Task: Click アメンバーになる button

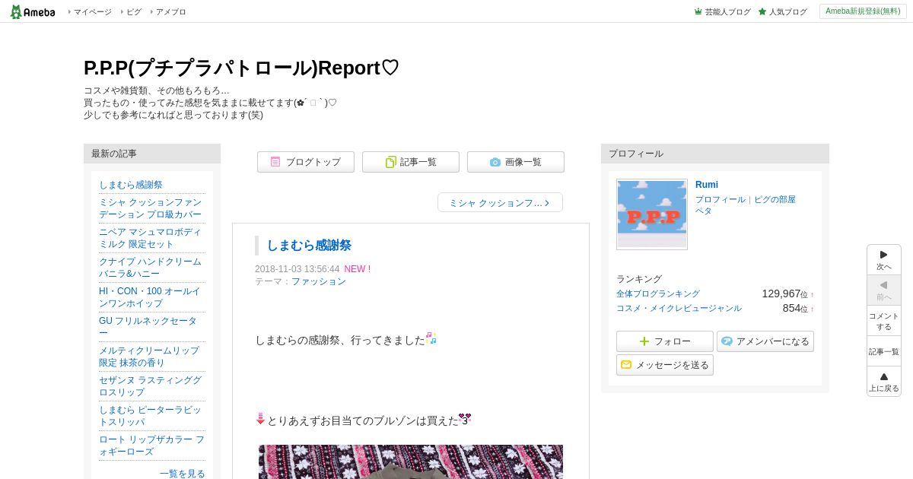Action: click(x=765, y=341)
